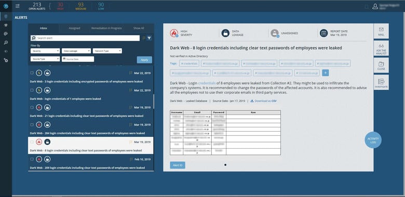
Task: Open the shield Alerts sidebar icon
Action: point(6,17)
